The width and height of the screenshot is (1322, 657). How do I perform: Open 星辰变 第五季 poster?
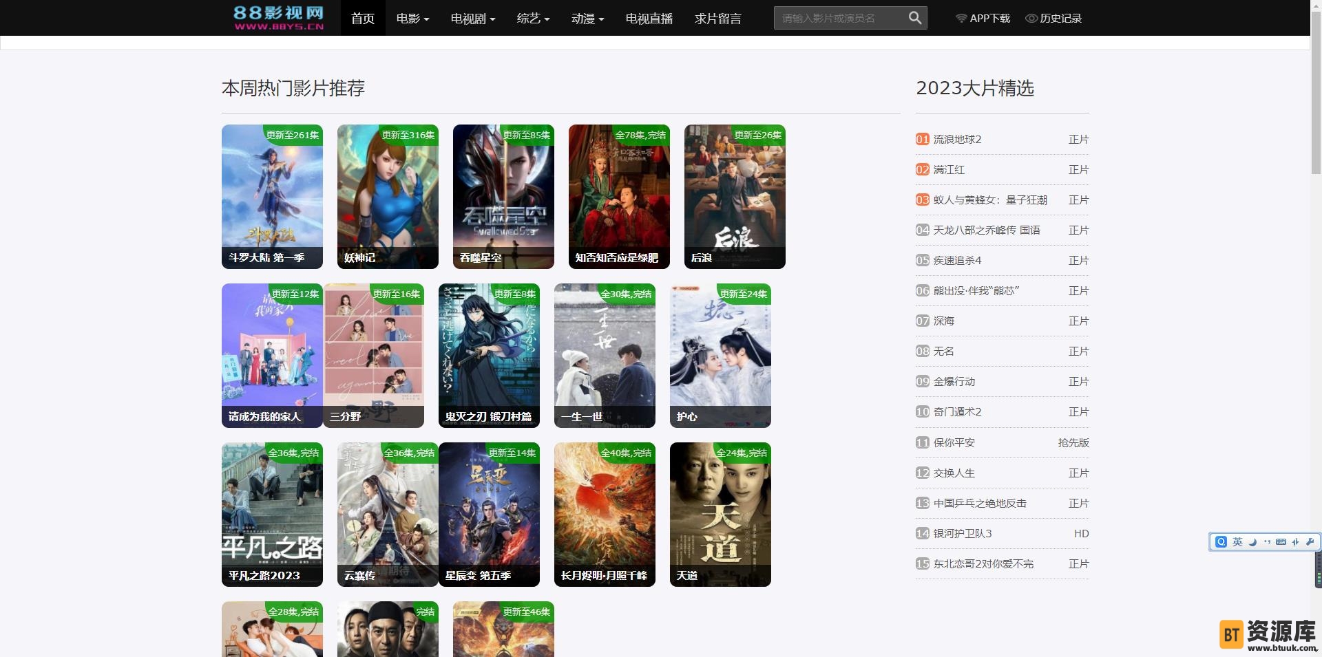(x=489, y=515)
